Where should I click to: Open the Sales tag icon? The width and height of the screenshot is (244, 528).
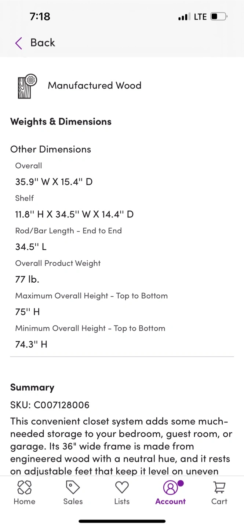tap(73, 488)
